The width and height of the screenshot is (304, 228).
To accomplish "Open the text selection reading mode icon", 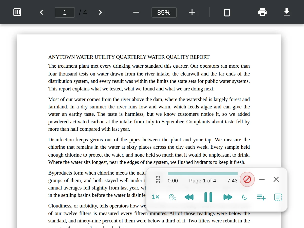I will coord(278,197).
